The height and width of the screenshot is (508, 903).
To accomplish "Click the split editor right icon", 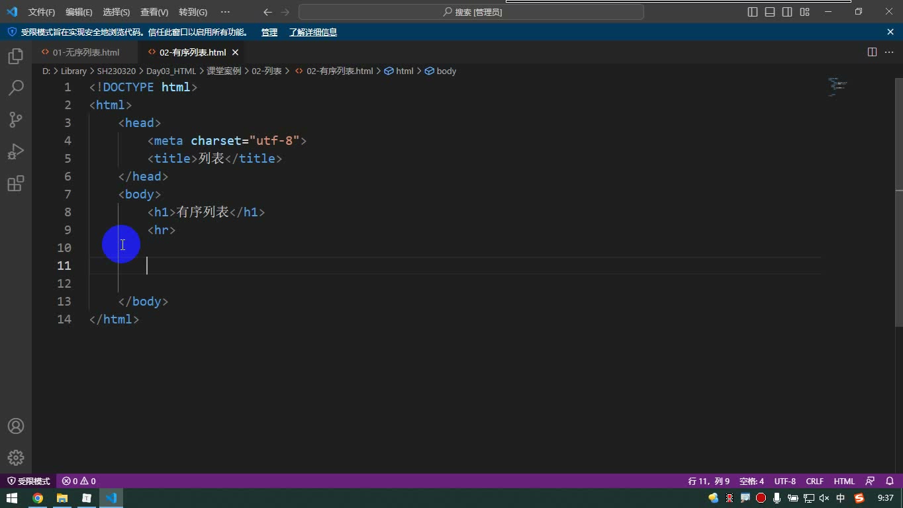I will coord(872,52).
